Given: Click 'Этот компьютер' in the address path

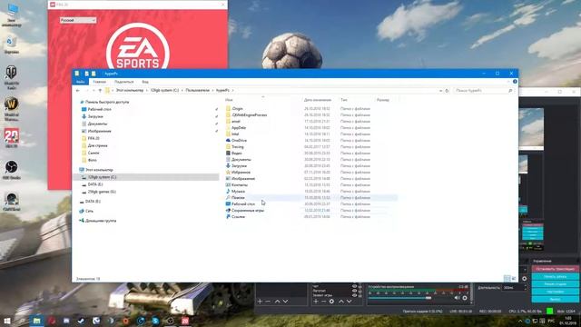Looking at the screenshot, I should pos(130,91).
